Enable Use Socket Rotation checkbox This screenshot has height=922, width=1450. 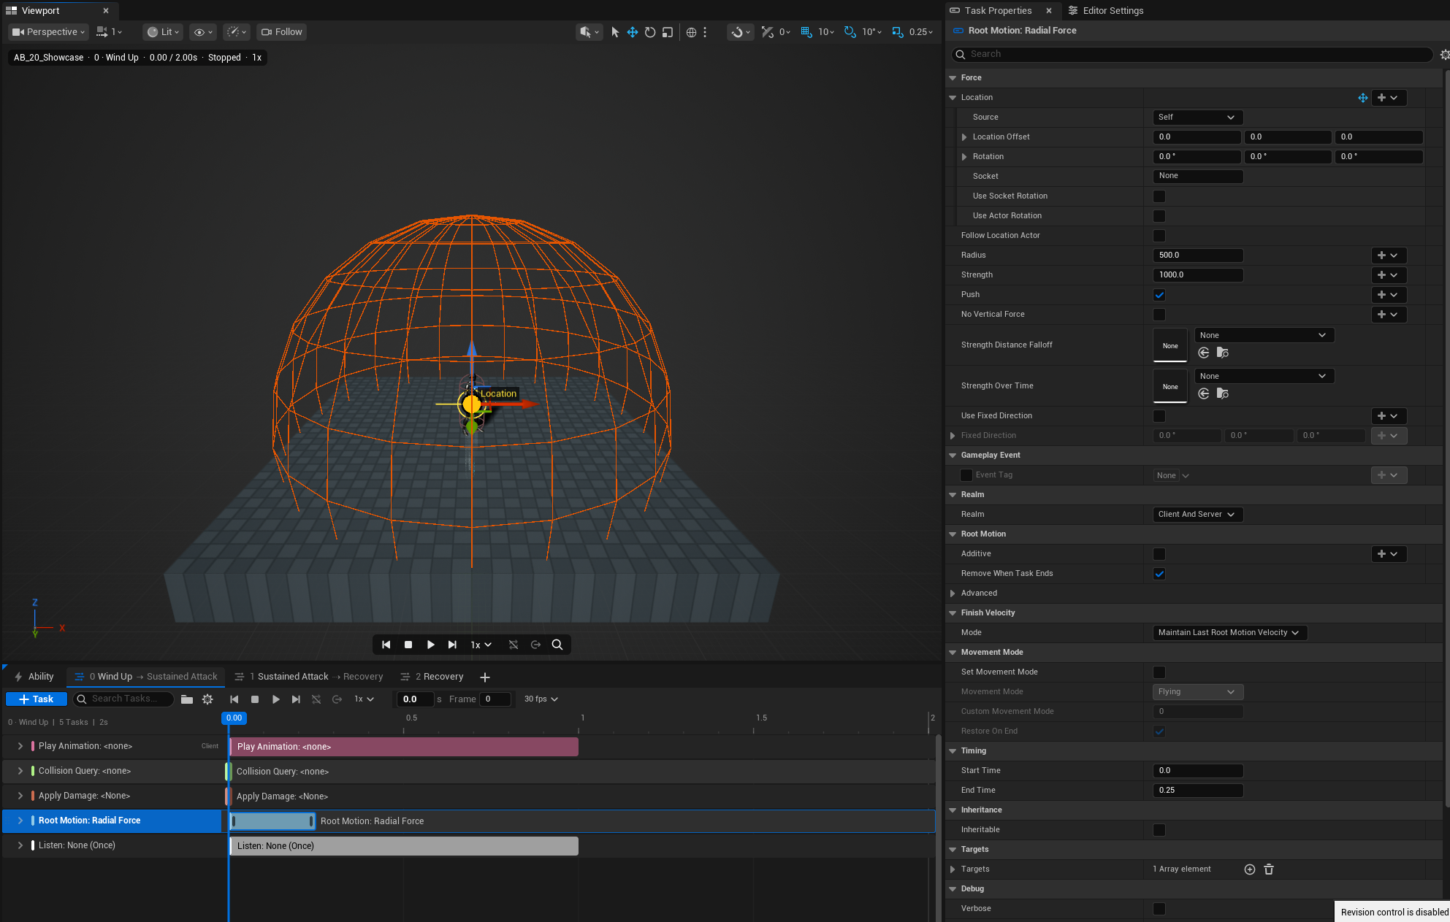1159,196
